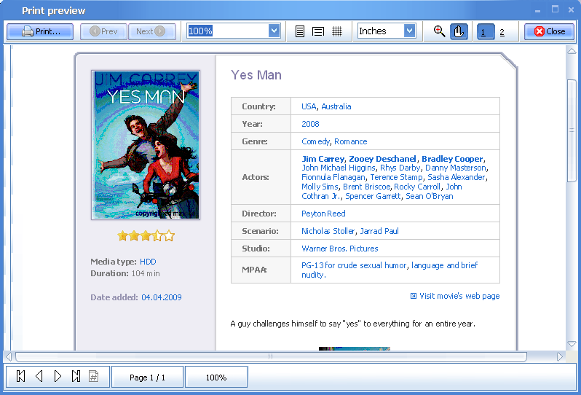The width and height of the screenshot is (581, 395).
Task: Click the horizontal scrollbar left arrow
Action: click(x=9, y=357)
